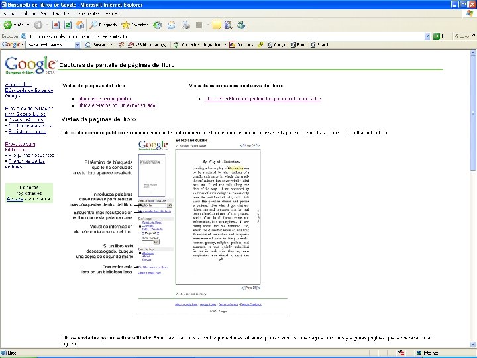Click the Messenger people icon in the toolbar
This screenshot has width=477, height=358.
pos(241,25)
